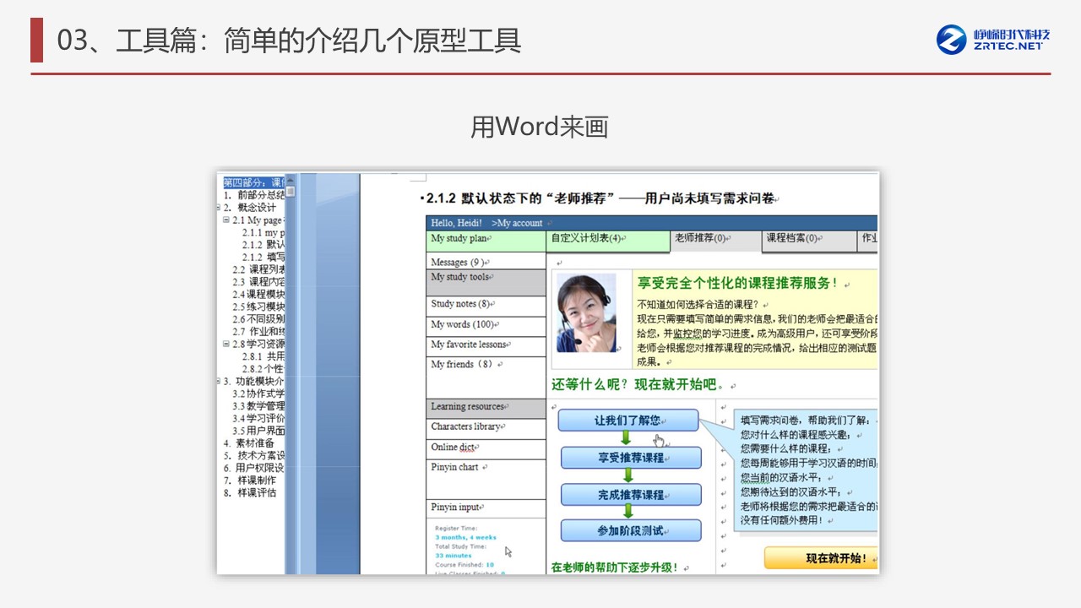Collapse the 2. 概念设计 outline section
The width and height of the screenshot is (1081, 608).
220,208
